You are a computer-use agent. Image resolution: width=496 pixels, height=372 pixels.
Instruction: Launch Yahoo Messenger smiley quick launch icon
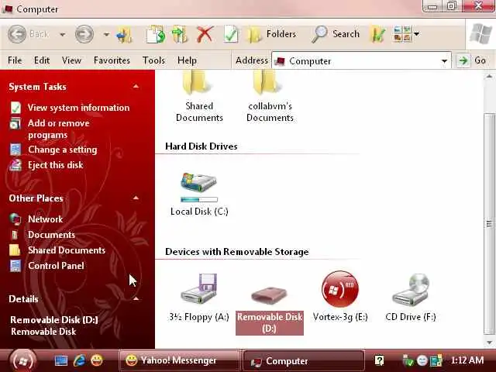click(x=96, y=360)
